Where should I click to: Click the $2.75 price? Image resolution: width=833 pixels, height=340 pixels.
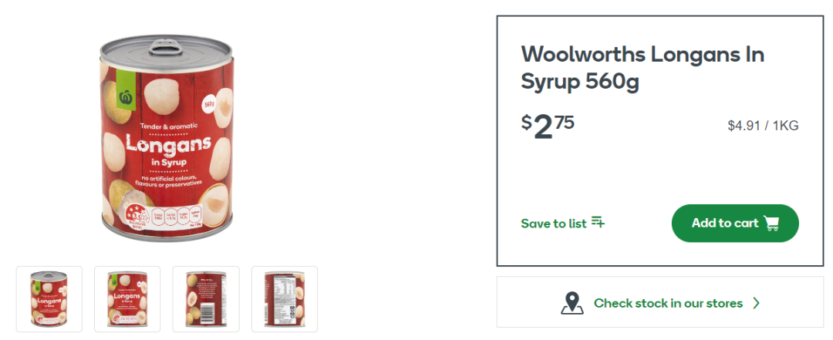tap(548, 126)
